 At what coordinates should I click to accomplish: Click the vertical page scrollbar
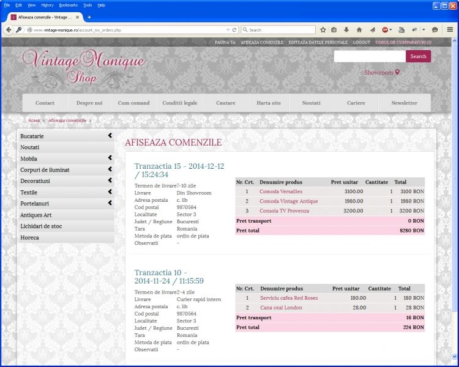coord(455,183)
